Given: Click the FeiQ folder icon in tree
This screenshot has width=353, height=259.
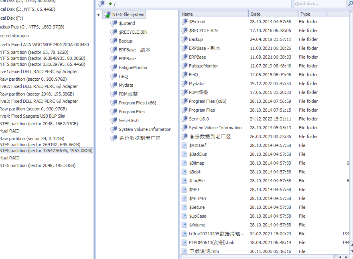Looking at the screenshot, I should pyautogui.click(x=114, y=76).
